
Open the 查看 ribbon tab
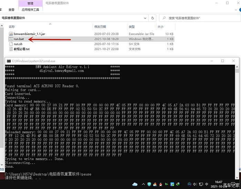point(11,10)
